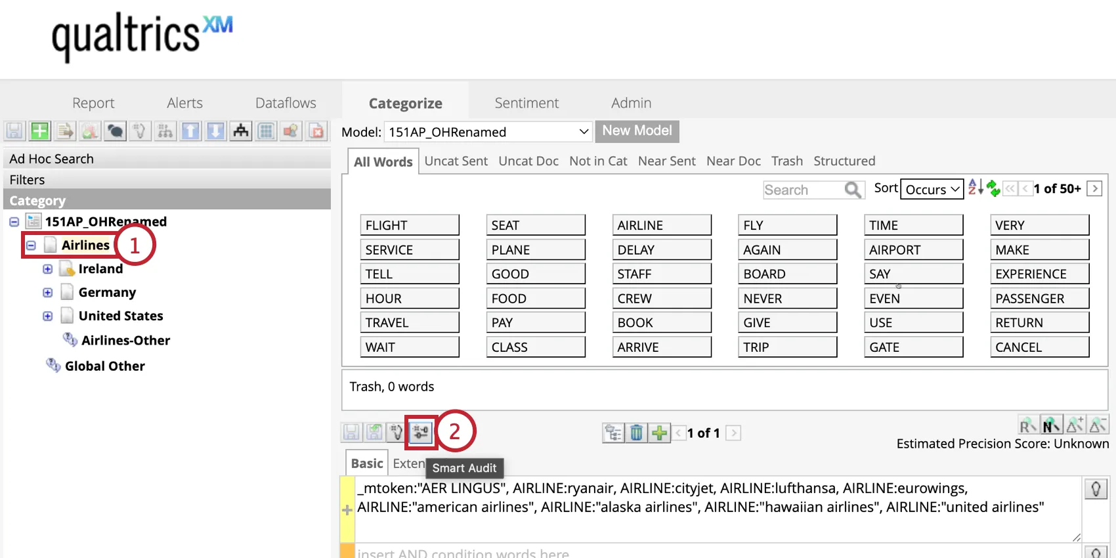Click the black hierarchy tree icon
Screen dimensions: 1116x558
pyautogui.click(x=241, y=131)
